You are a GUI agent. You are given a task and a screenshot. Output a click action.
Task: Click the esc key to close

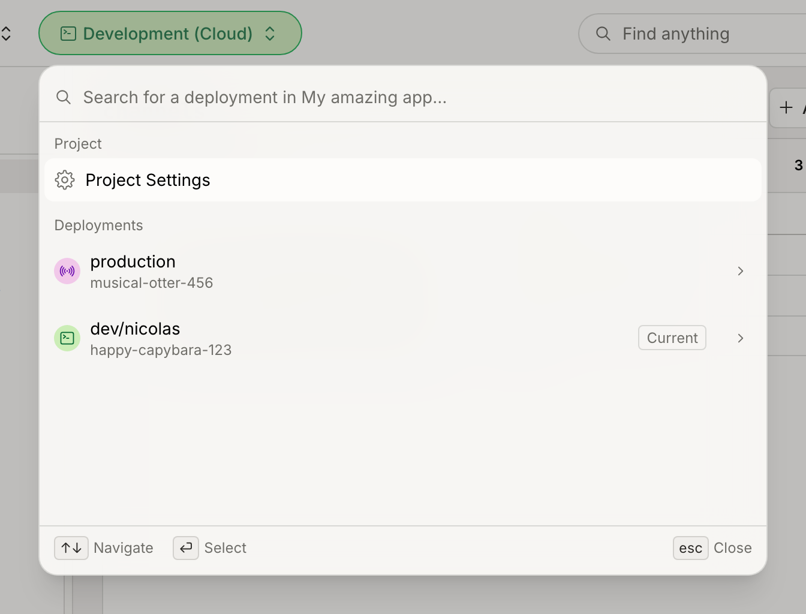(x=691, y=548)
